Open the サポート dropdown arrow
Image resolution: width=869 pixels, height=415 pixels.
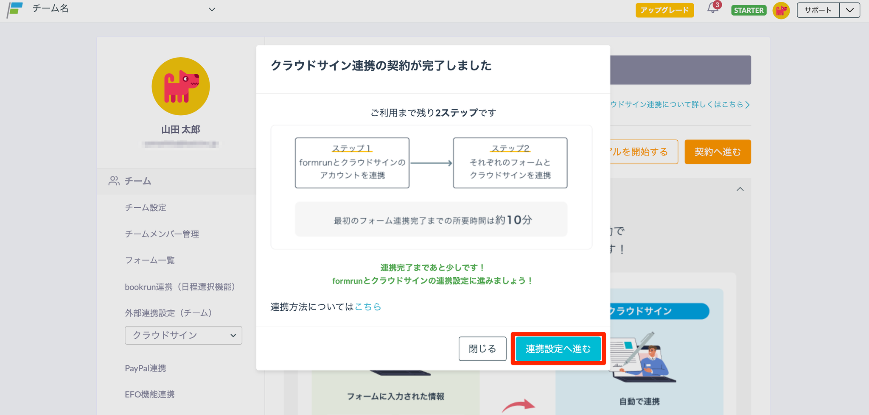(x=849, y=10)
